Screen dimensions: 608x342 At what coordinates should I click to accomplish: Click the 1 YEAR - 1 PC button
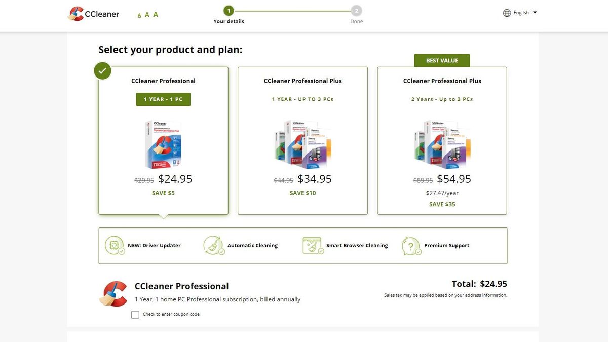163,99
